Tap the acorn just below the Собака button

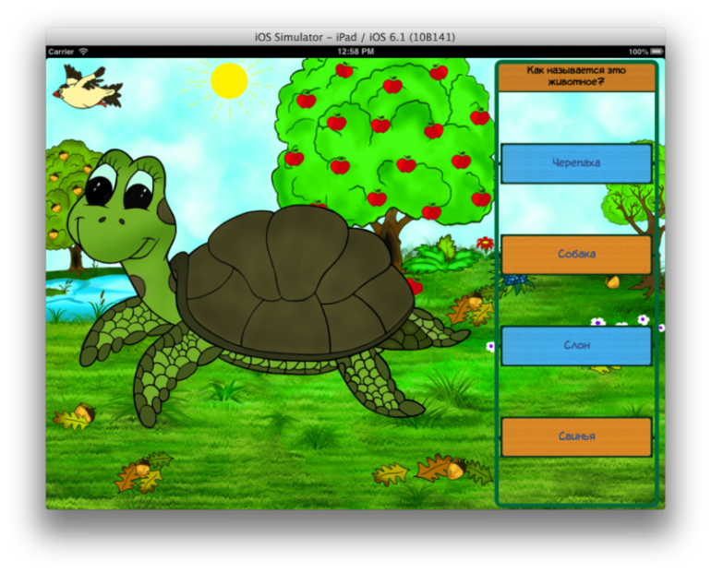[x=611, y=281]
